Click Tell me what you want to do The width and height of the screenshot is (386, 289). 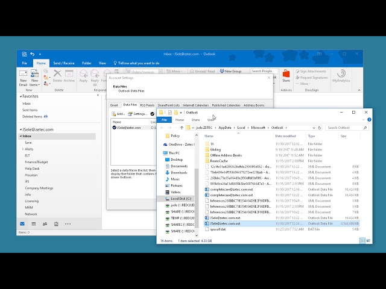(x=136, y=63)
